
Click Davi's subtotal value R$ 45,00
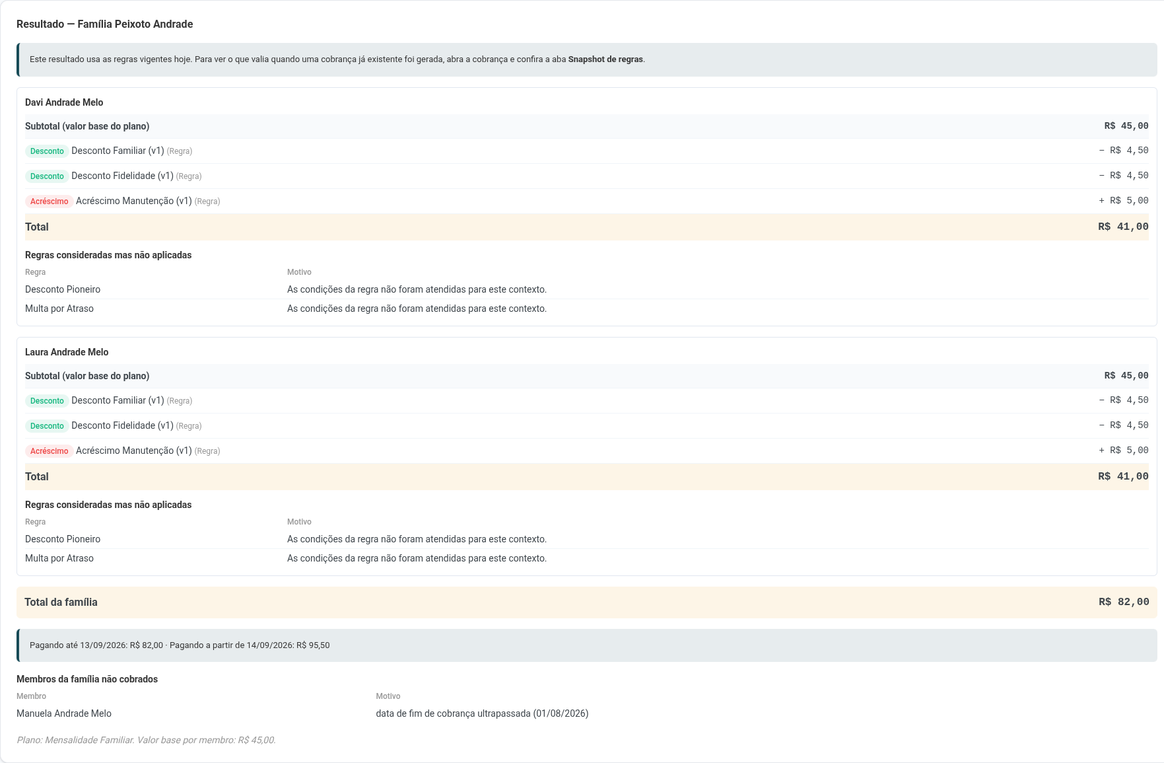[1126, 126]
